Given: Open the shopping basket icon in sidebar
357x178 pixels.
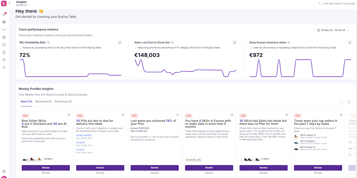Looking at the screenshot, I should tap(4, 37).
